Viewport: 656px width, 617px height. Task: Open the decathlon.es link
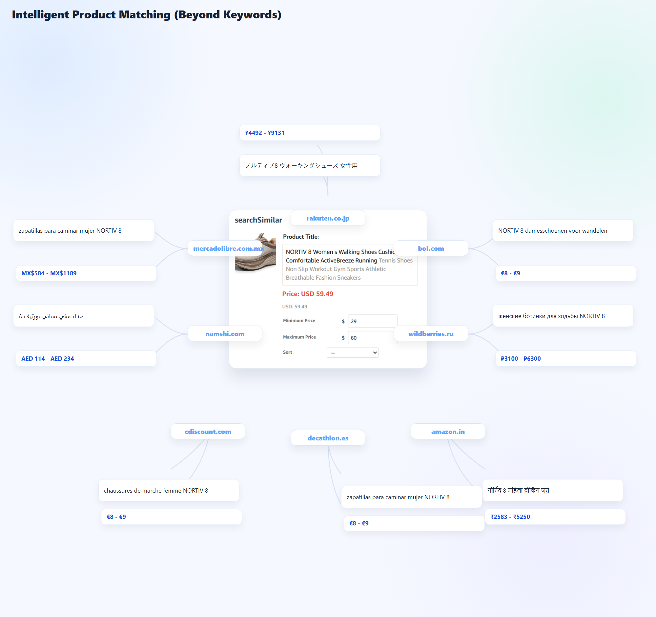[x=328, y=438]
